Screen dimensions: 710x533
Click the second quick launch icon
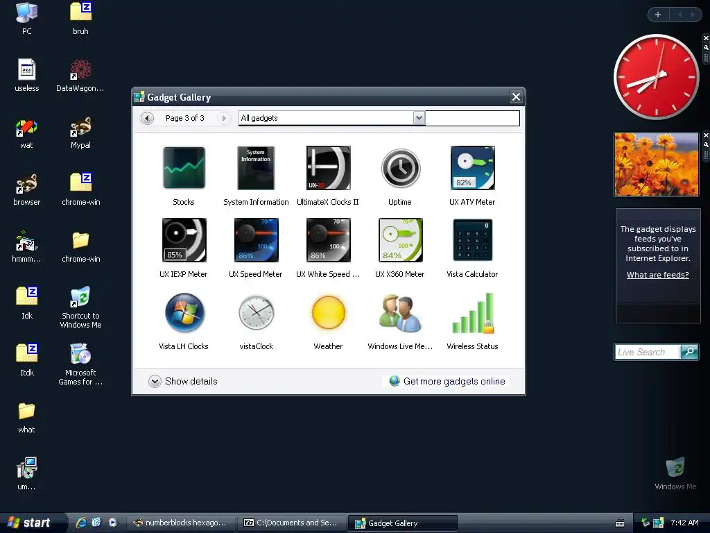click(x=97, y=523)
